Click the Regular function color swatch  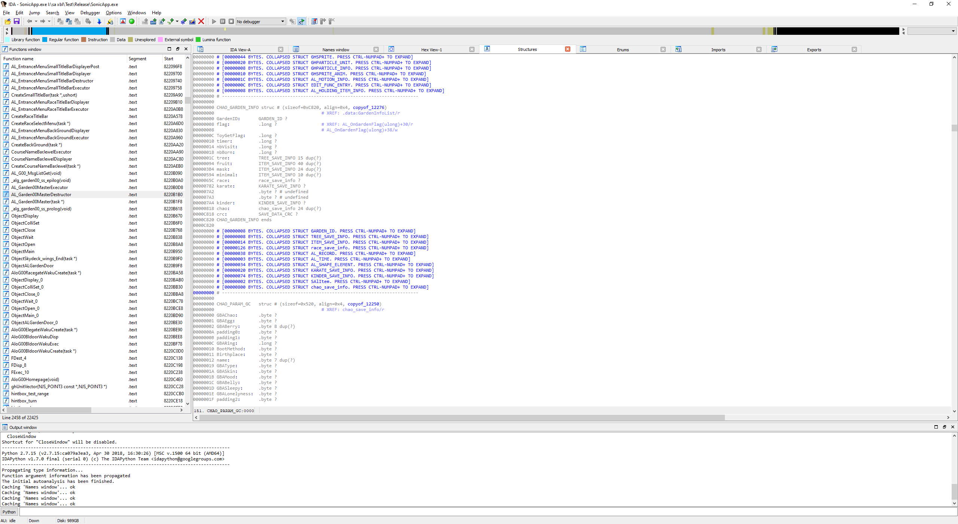(45, 40)
